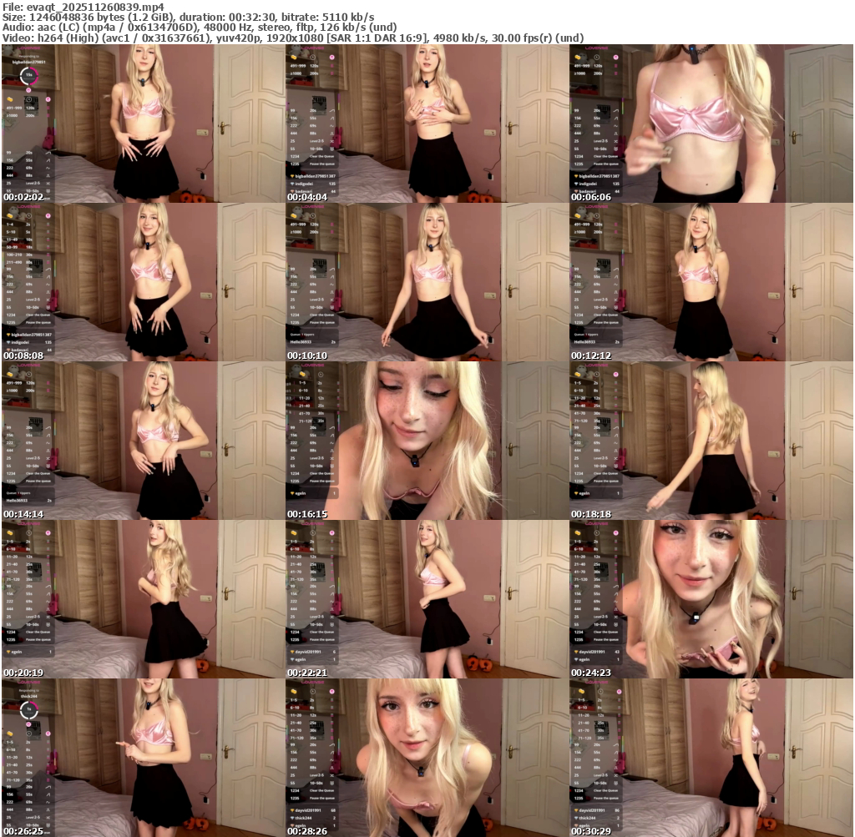Image resolution: width=855 pixels, height=837 pixels.
Task: Select the 00:12:12 thumbnail
Action: tap(711, 282)
